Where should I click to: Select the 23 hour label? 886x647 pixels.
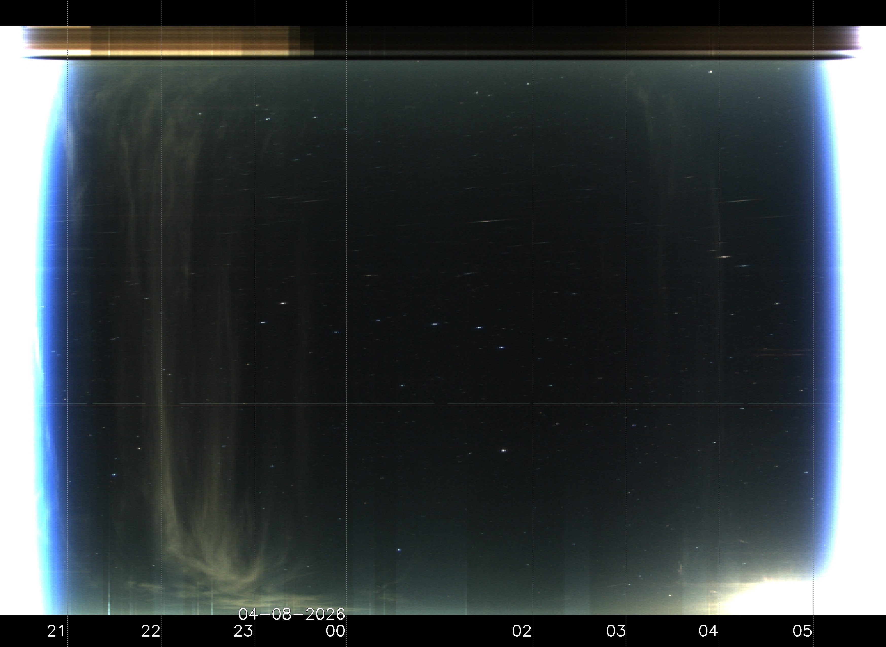(243, 631)
